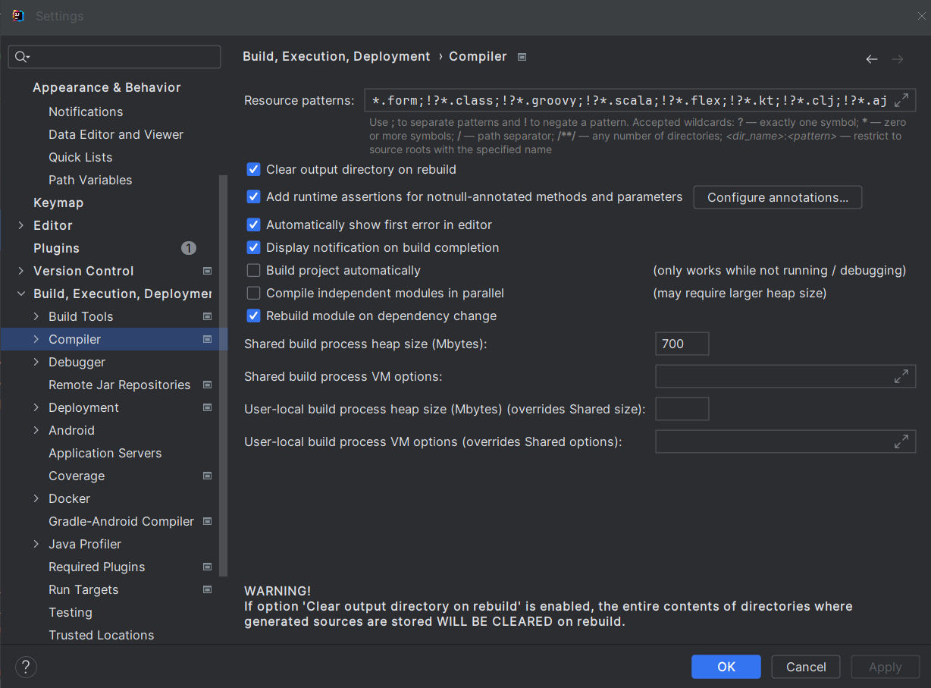This screenshot has height=688, width=931.
Task: Click the back navigation arrow
Action: point(872,59)
